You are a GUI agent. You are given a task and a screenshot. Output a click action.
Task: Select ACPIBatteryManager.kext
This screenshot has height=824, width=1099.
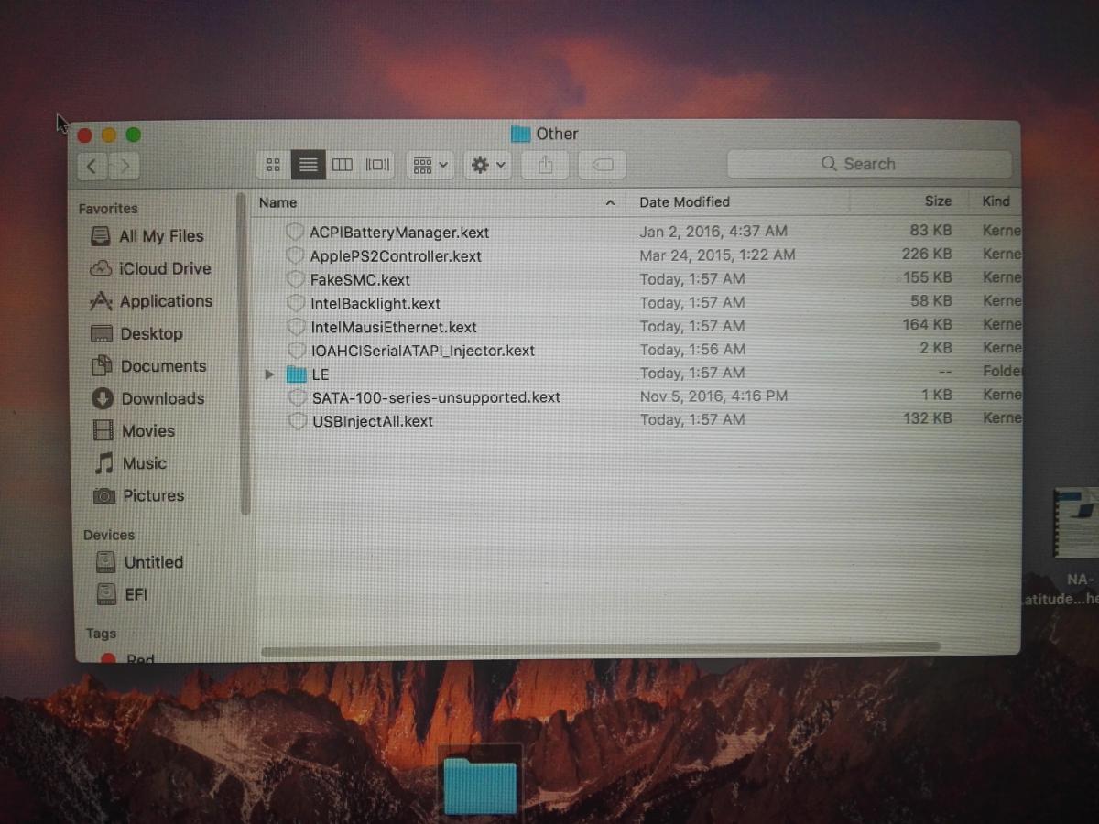(x=399, y=233)
